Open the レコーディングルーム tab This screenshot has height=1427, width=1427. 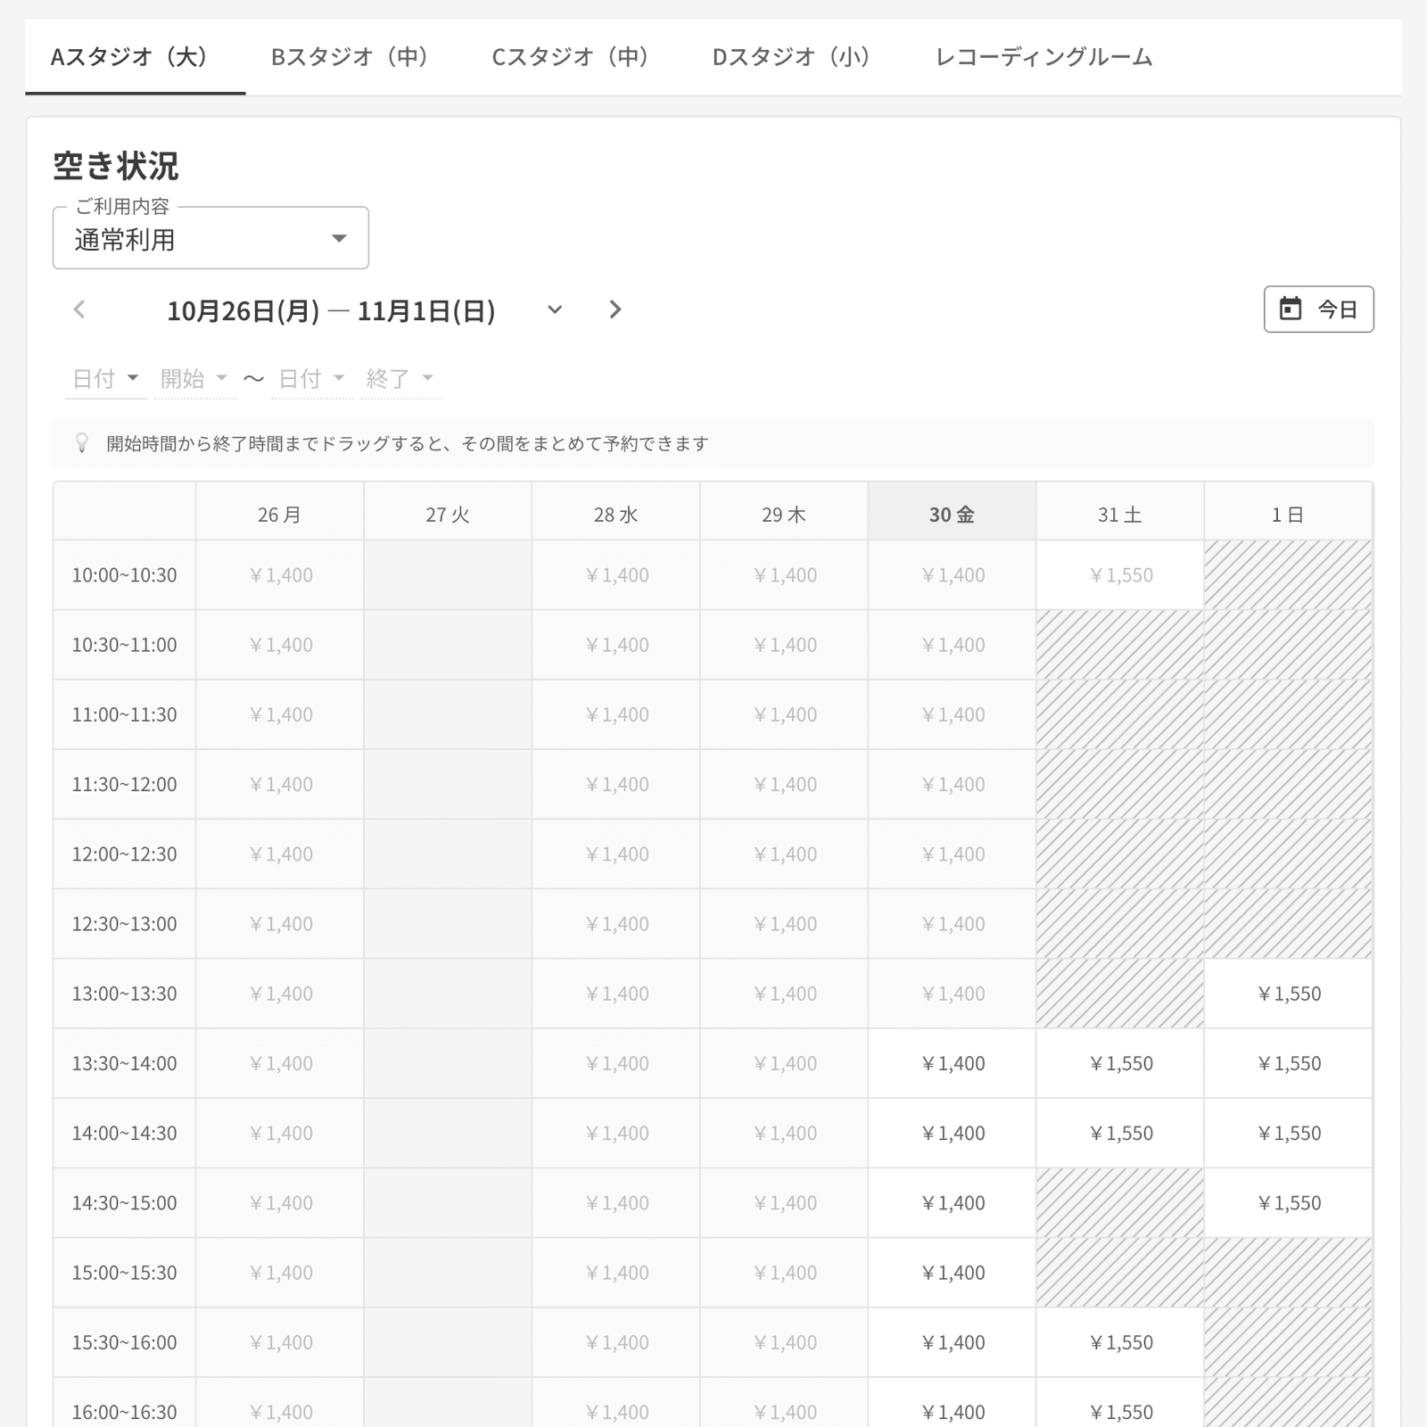(1043, 57)
